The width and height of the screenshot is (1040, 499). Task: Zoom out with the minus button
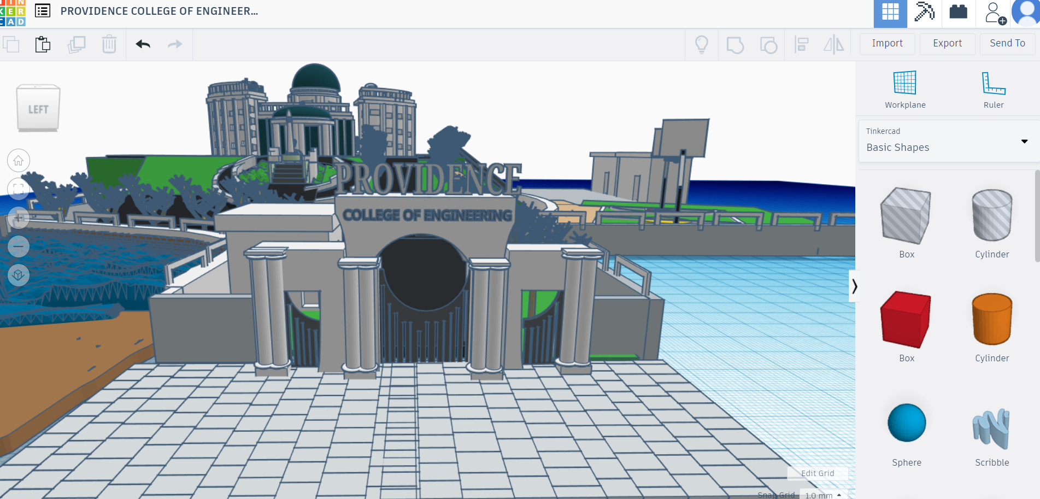pos(19,246)
